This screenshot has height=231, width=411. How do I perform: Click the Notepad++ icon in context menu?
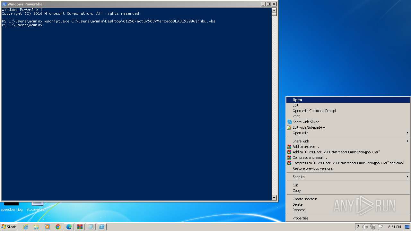289,127
